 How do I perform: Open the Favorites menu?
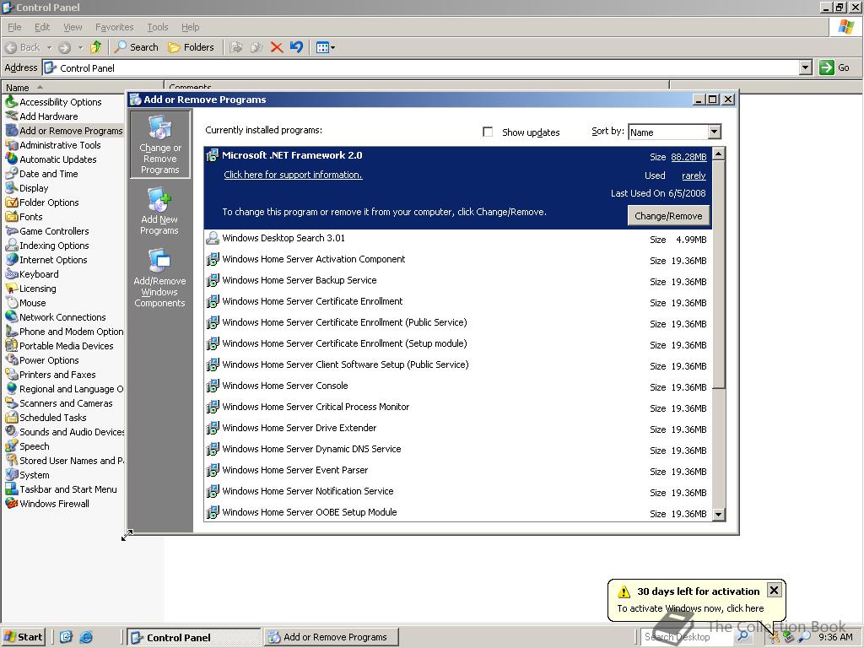(x=114, y=27)
